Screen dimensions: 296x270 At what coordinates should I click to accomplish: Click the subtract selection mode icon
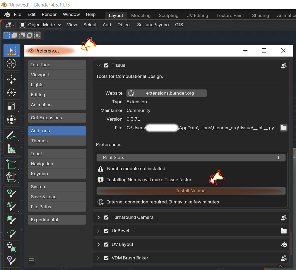click(22, 35)
